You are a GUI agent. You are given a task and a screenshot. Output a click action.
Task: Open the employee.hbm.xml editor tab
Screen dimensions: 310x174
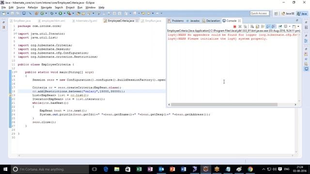pyautogui.click(x=51, y=21)
